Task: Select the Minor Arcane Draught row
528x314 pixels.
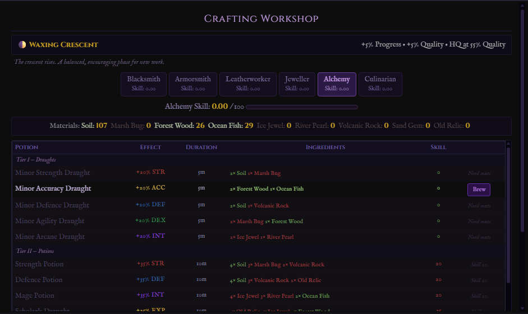Action: coord(259,237)
